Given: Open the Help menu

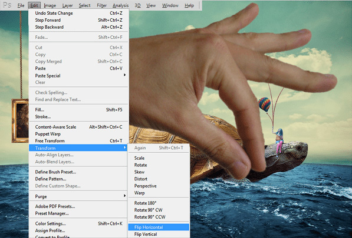Looking at the screenshot, I should (189, 5).
